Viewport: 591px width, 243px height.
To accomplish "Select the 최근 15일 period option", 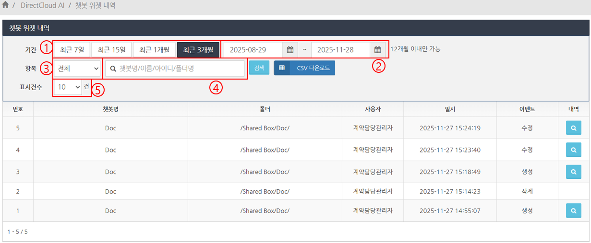I will [x=111, y=49].
